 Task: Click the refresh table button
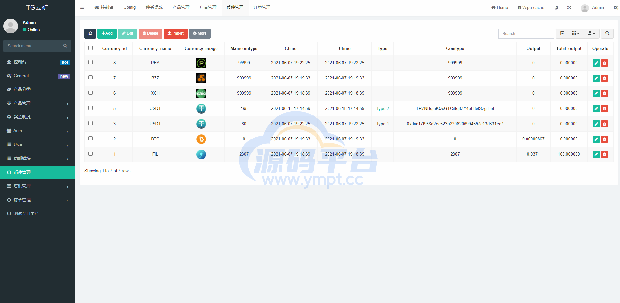click(90, 33)
